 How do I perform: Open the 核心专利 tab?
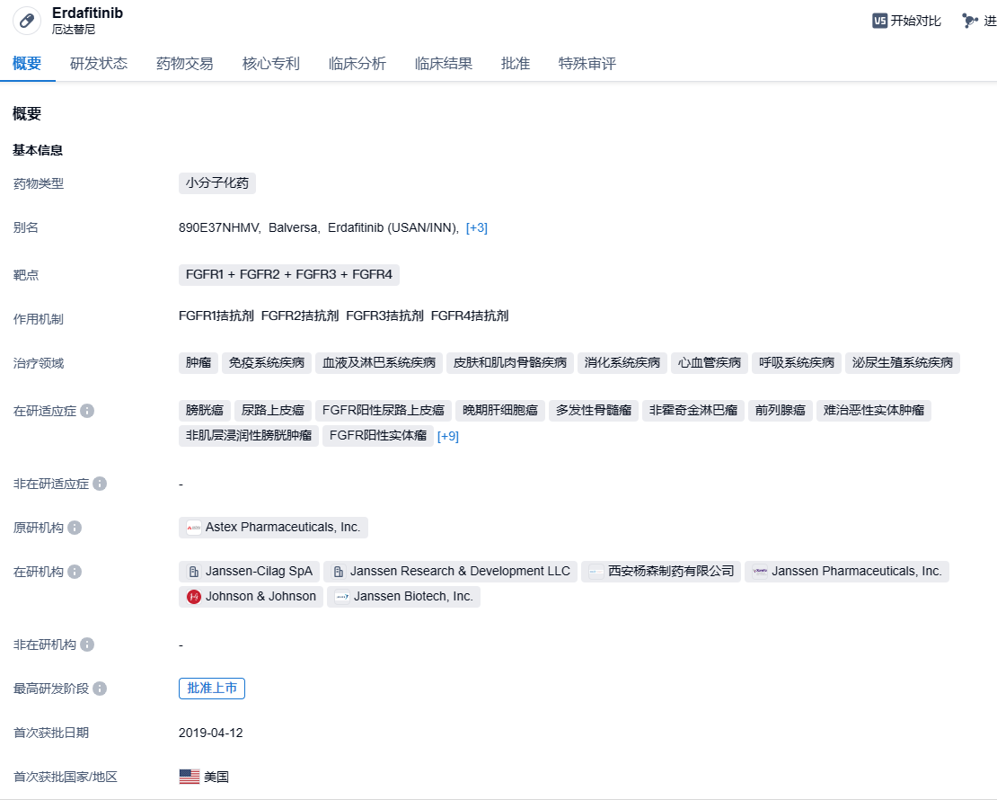(x=270, y=64)
